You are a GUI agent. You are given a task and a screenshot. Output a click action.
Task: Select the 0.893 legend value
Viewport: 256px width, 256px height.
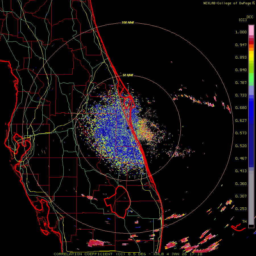241,57
